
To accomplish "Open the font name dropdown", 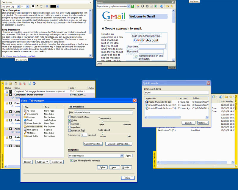I will click(x=18, y=6).
